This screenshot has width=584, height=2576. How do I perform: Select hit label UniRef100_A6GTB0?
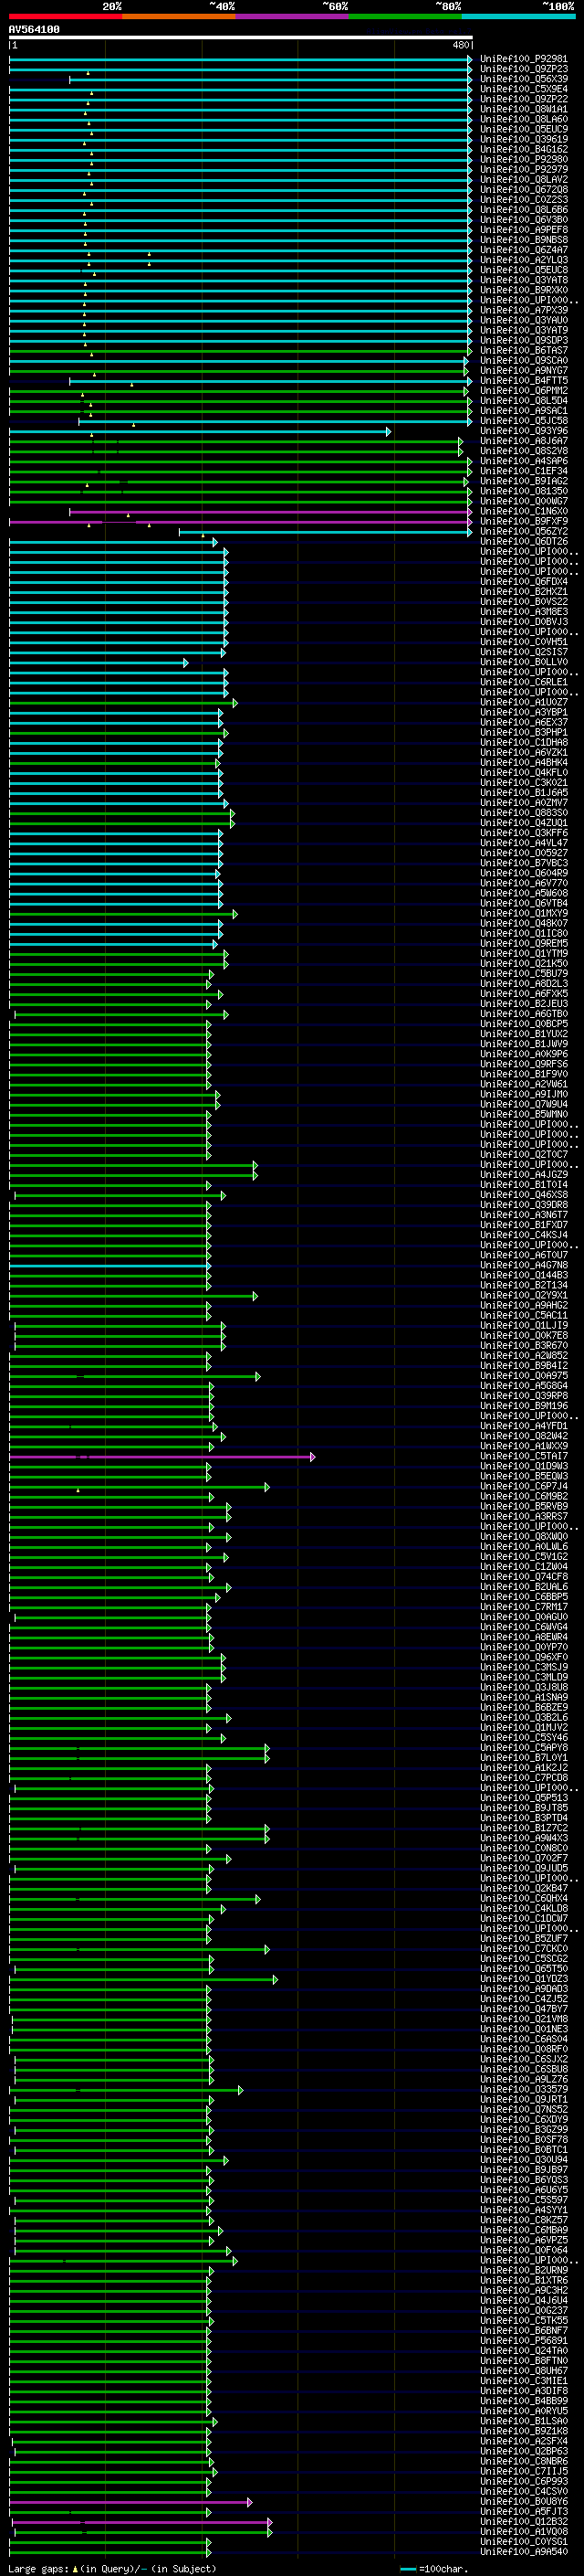point(524,1014)
